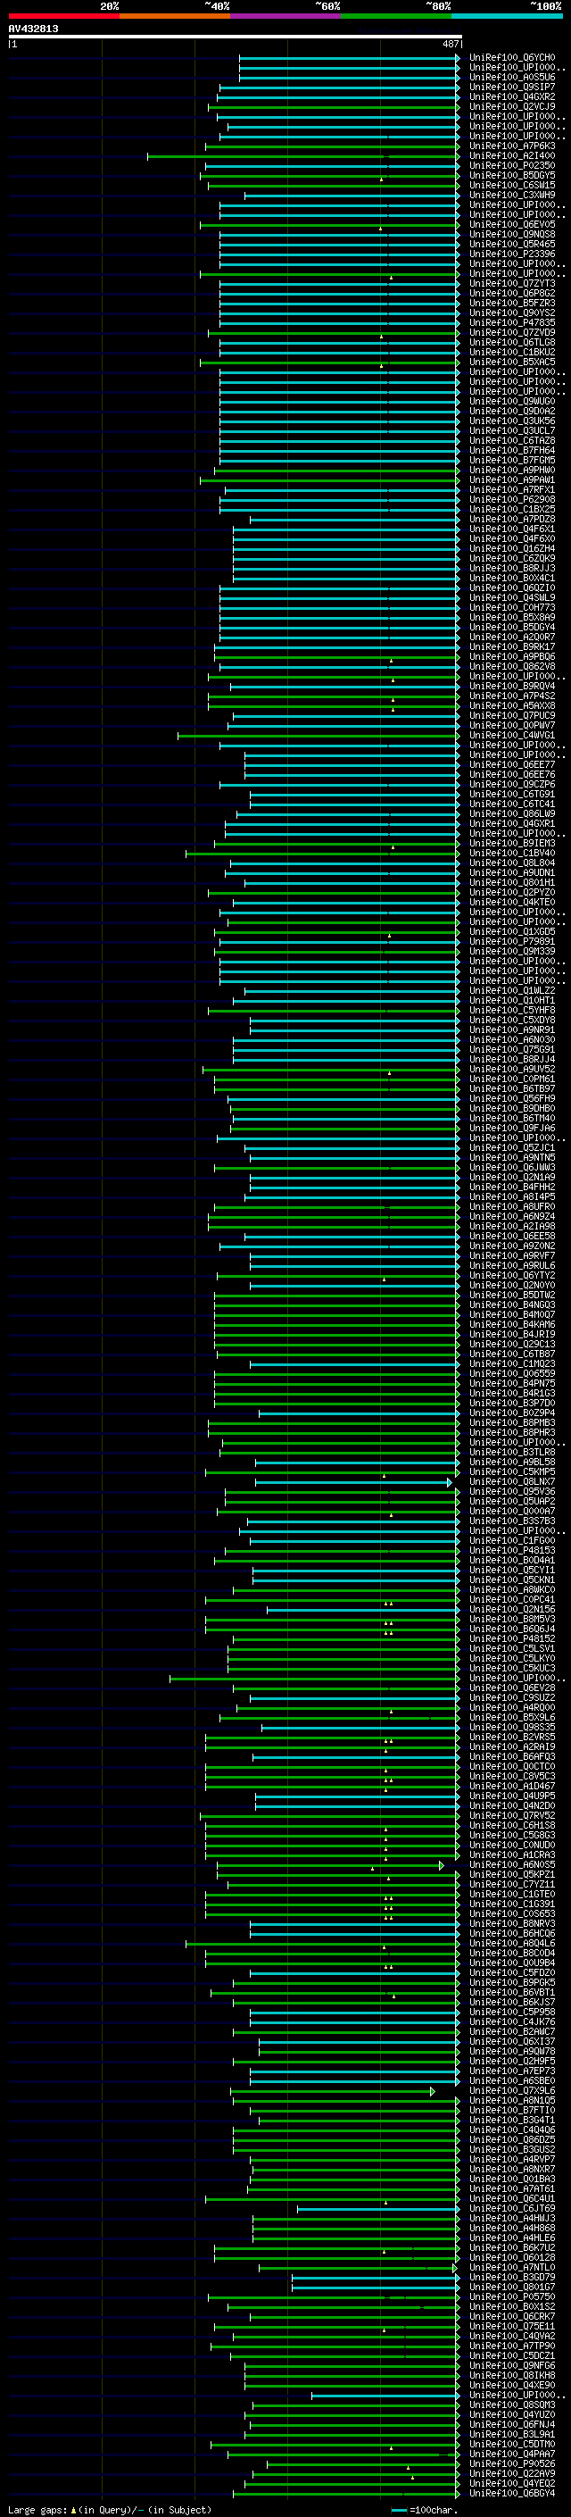Select the UniRef100_B5DGY5 label

511,176
